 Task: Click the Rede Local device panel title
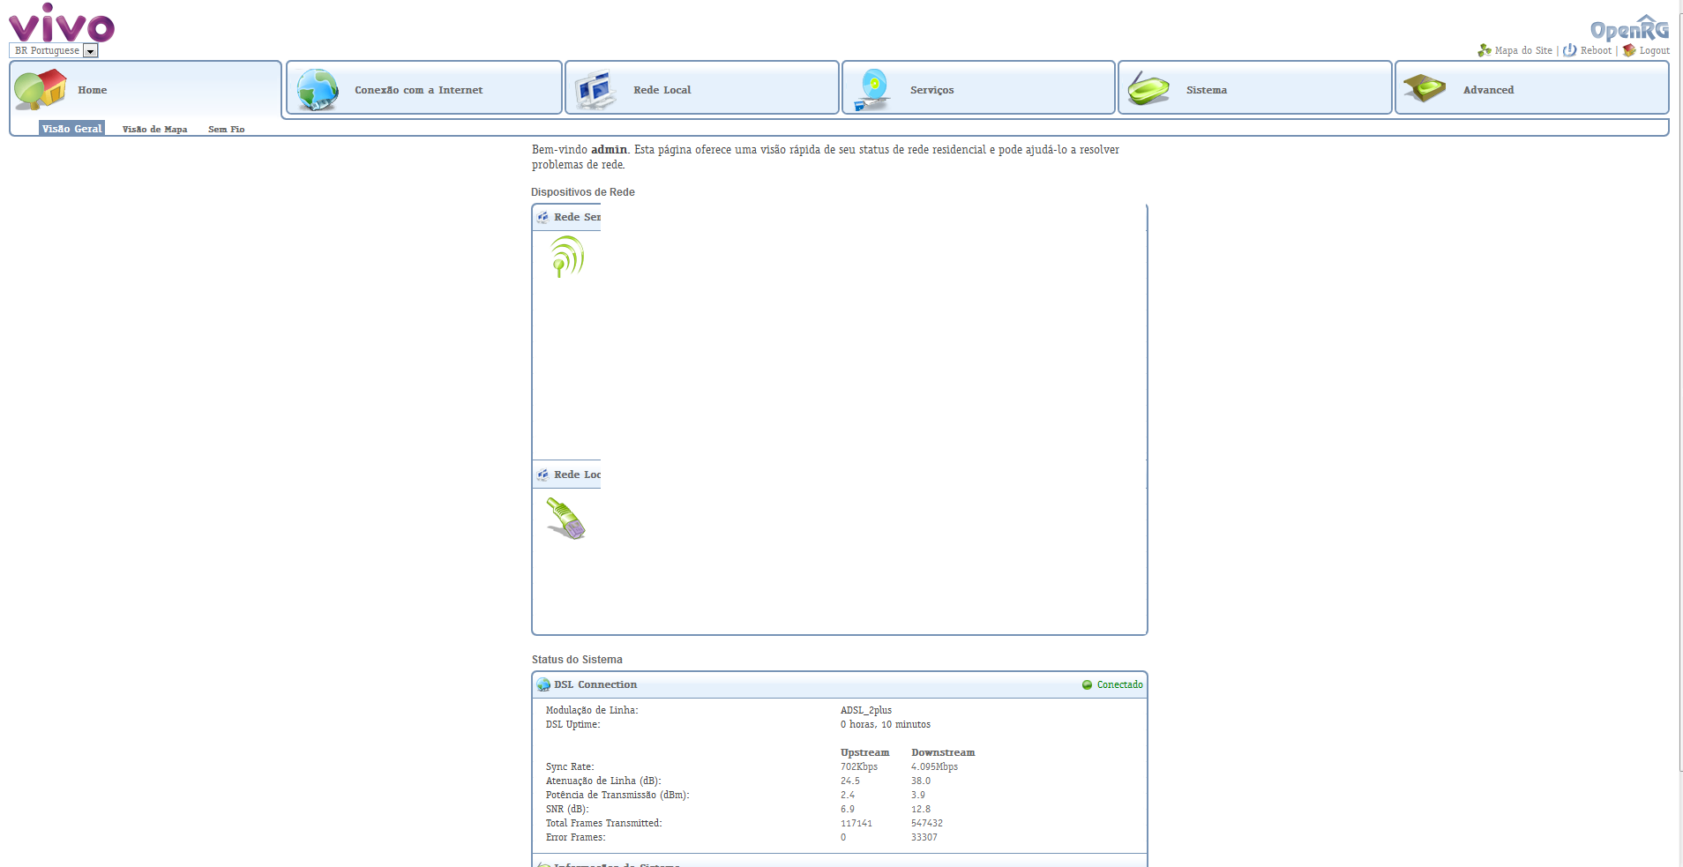(x=577, y=475)
